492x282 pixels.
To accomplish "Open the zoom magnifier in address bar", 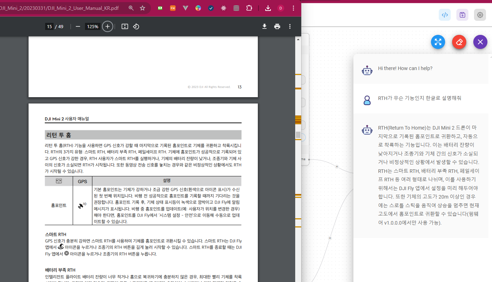I will click(131, 8).
